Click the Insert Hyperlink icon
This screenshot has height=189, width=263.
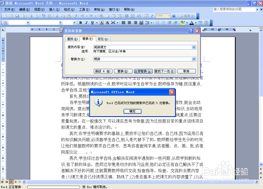101,16
